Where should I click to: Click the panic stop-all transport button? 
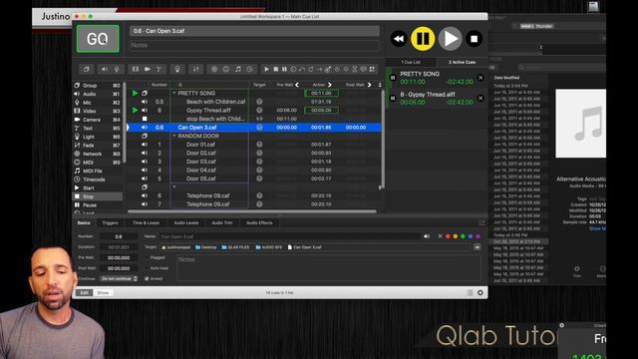(474, 39)
